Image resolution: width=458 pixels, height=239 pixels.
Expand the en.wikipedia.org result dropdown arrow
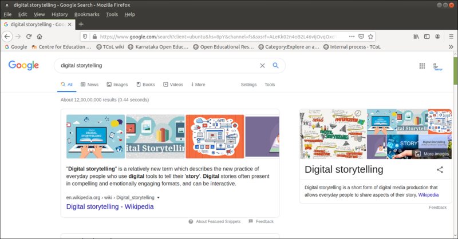point(159,198)
